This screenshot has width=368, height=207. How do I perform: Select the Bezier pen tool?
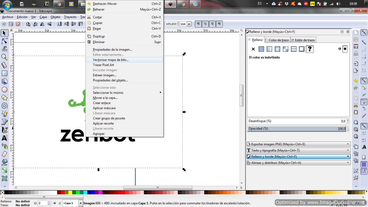tap(4, 122)
